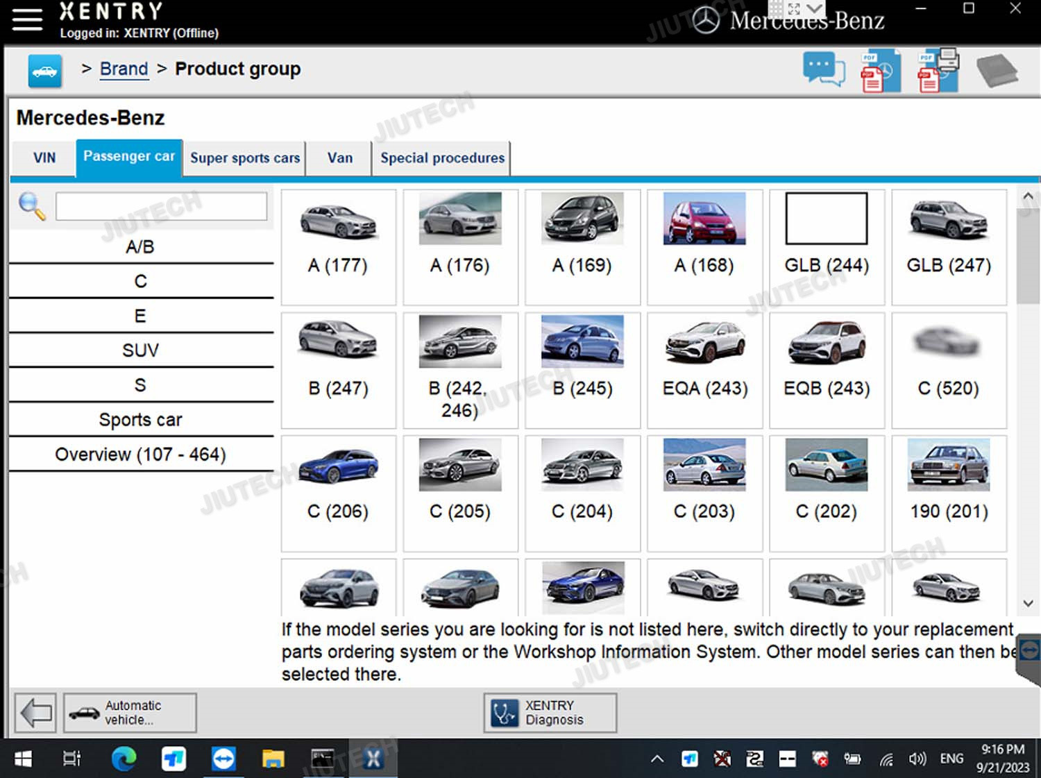Click the blue vehicle home icon
This screenshot has width=1041, height=778.
point(45,71)
